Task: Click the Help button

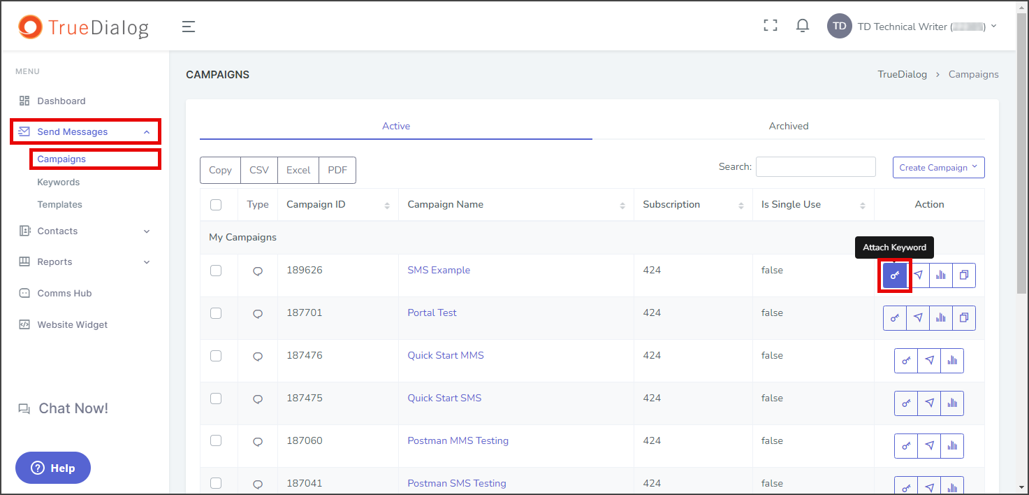Action: point(53,468)
